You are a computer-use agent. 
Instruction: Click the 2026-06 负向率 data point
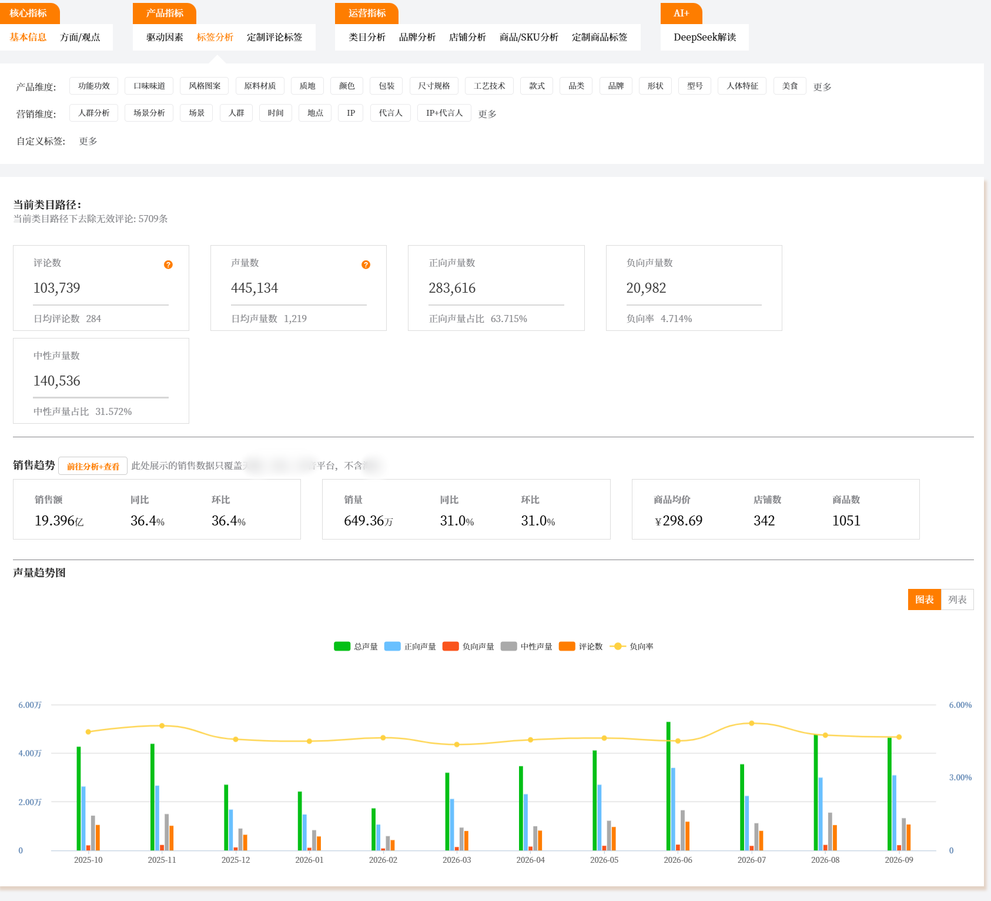coord(678,741)
